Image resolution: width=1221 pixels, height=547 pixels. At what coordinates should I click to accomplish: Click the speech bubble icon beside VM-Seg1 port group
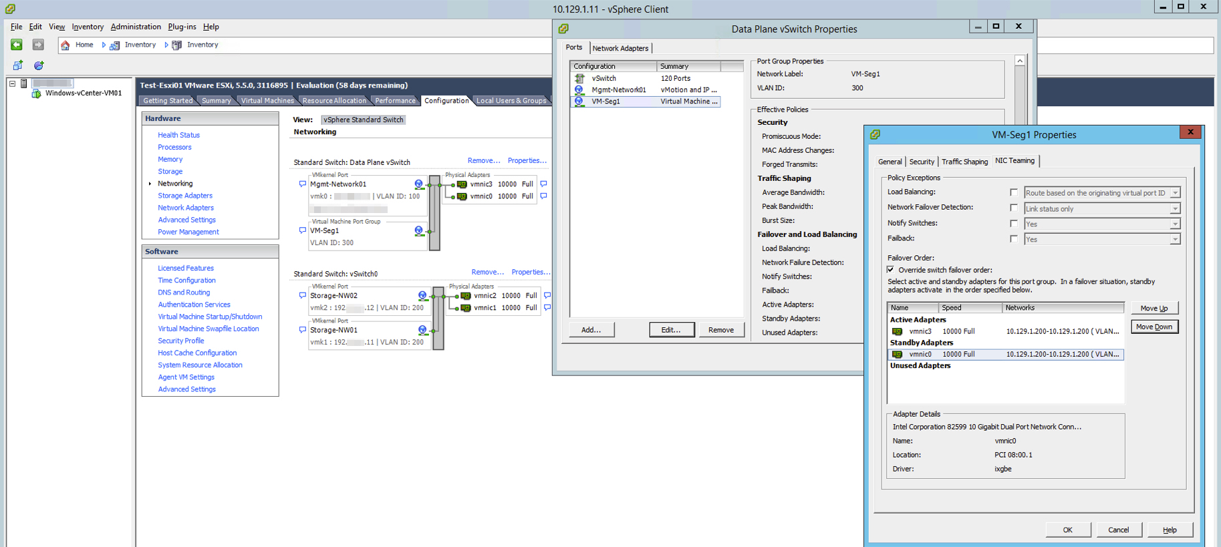tap(302, 230)
